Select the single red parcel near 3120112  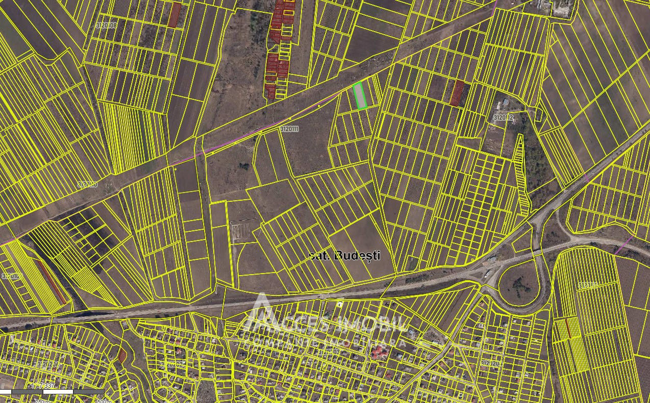point(457,93)
